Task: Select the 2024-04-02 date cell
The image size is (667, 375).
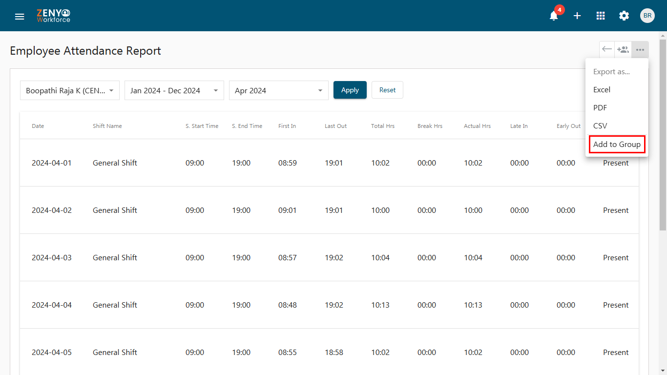Action: [x=52, y=210]
